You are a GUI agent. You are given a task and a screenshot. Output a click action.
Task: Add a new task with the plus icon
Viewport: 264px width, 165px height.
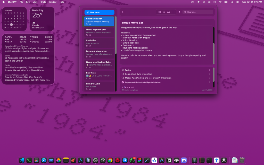pyautogui.click(x=209, y=70)
